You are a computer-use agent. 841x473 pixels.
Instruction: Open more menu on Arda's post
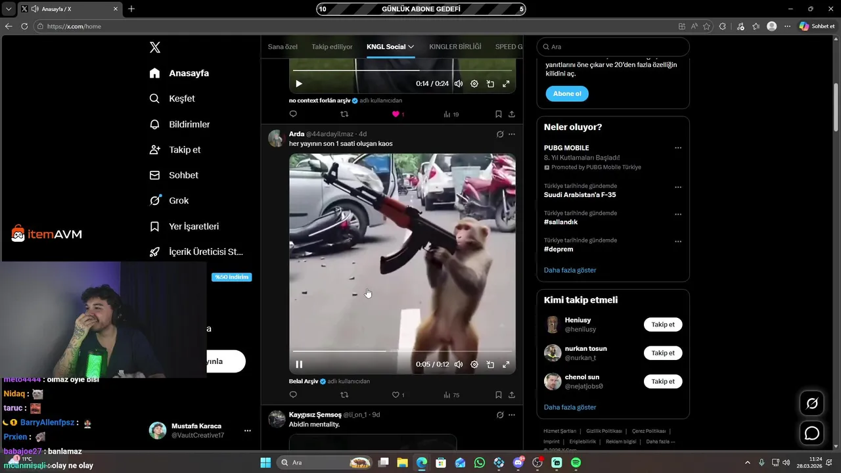click(x=512, y=134)
